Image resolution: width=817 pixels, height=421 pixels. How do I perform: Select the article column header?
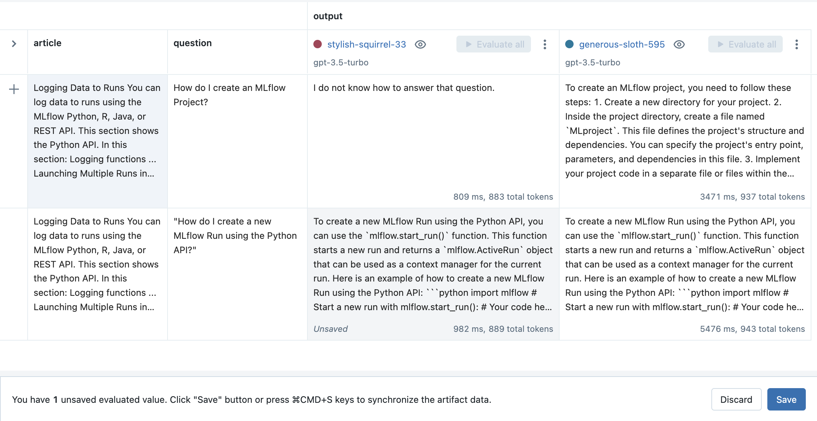[x=48, y=43]
